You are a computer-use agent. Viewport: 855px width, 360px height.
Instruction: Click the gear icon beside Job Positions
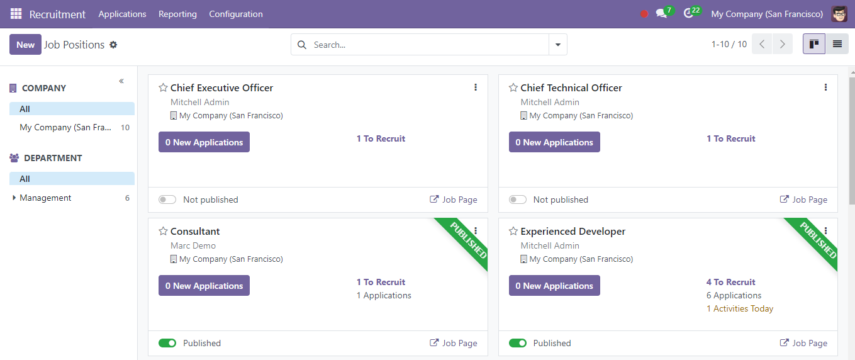coord(113,45)
